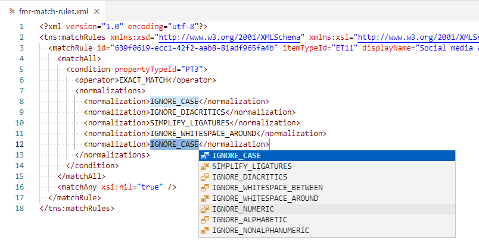
Task: Click the enum icon beside IGNORE_NONALPHANUMERIC
Action: pyautogui.click(x=205, y=231)
